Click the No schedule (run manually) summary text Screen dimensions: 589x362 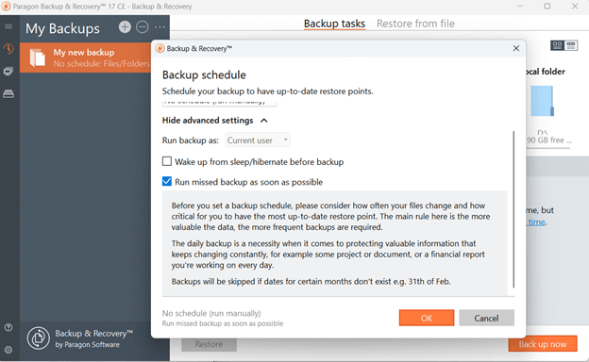coord(211,313)
